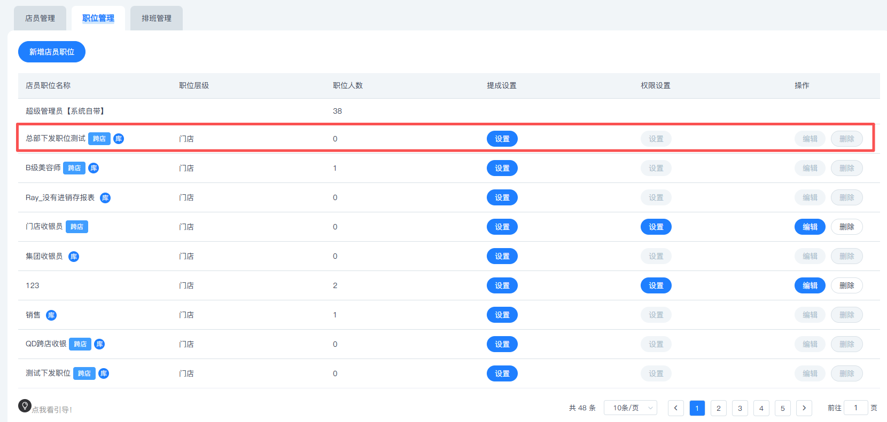The width and height of the screenshot is (887, 422).
Task: Click 跨店 tag beside B级美容师
Action: point(74,168)
